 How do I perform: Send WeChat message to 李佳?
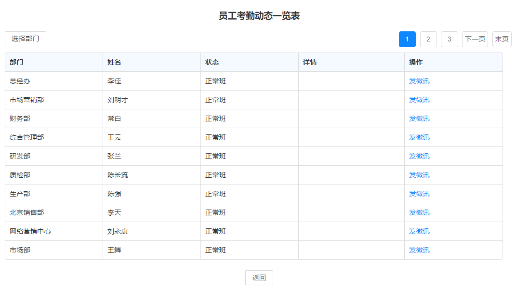pyautogui.click(x=419, y=81)
